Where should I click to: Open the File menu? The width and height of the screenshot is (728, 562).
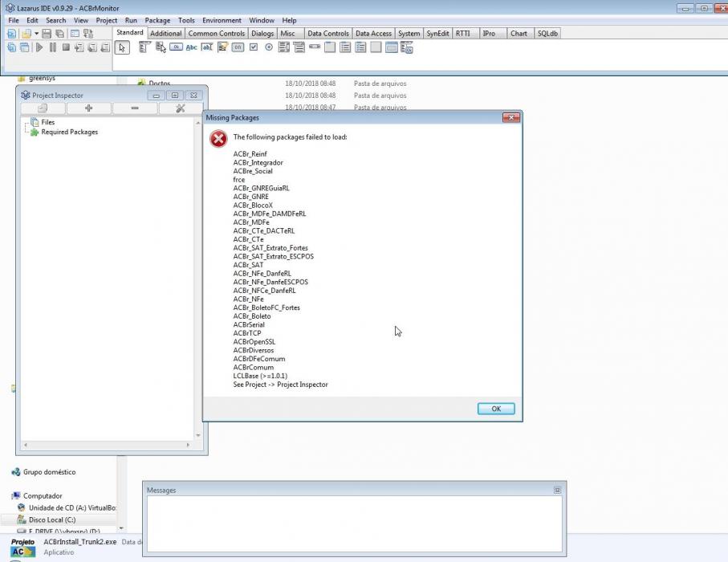(x=14, y=20)
